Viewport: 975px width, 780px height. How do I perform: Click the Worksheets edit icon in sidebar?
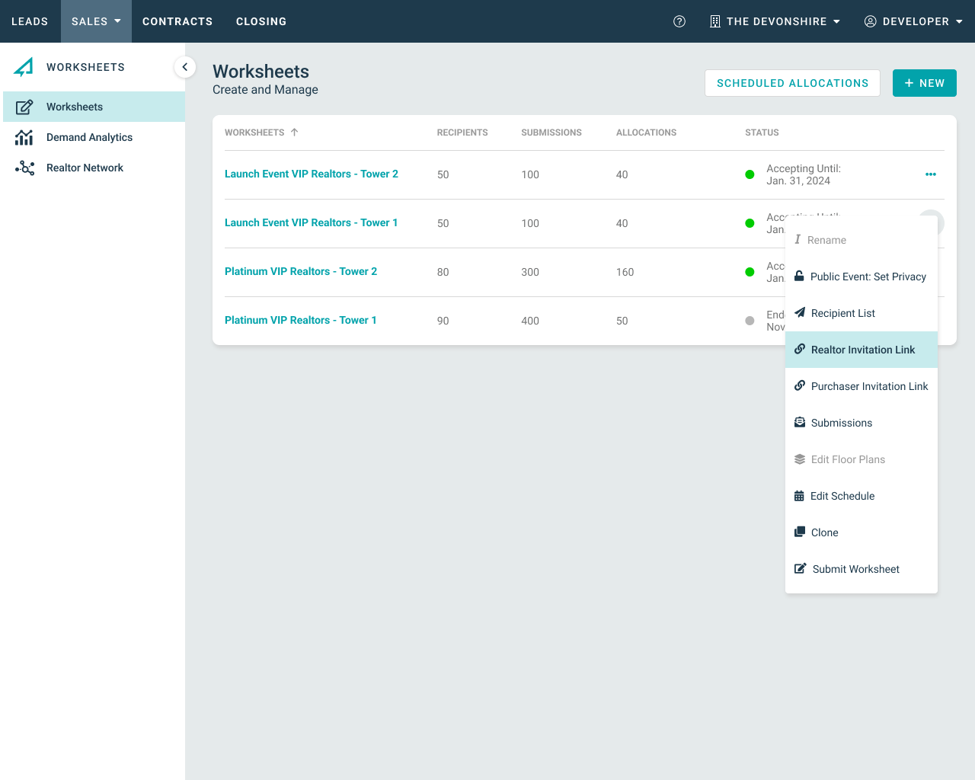coord(24,107)
